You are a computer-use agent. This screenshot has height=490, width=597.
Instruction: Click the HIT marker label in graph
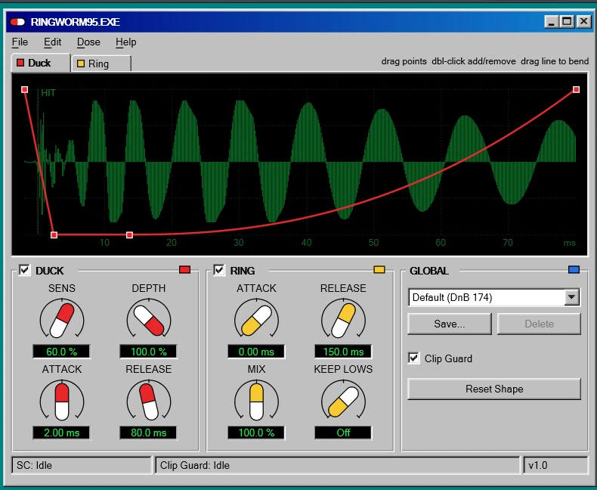click(x=48, y=92)
